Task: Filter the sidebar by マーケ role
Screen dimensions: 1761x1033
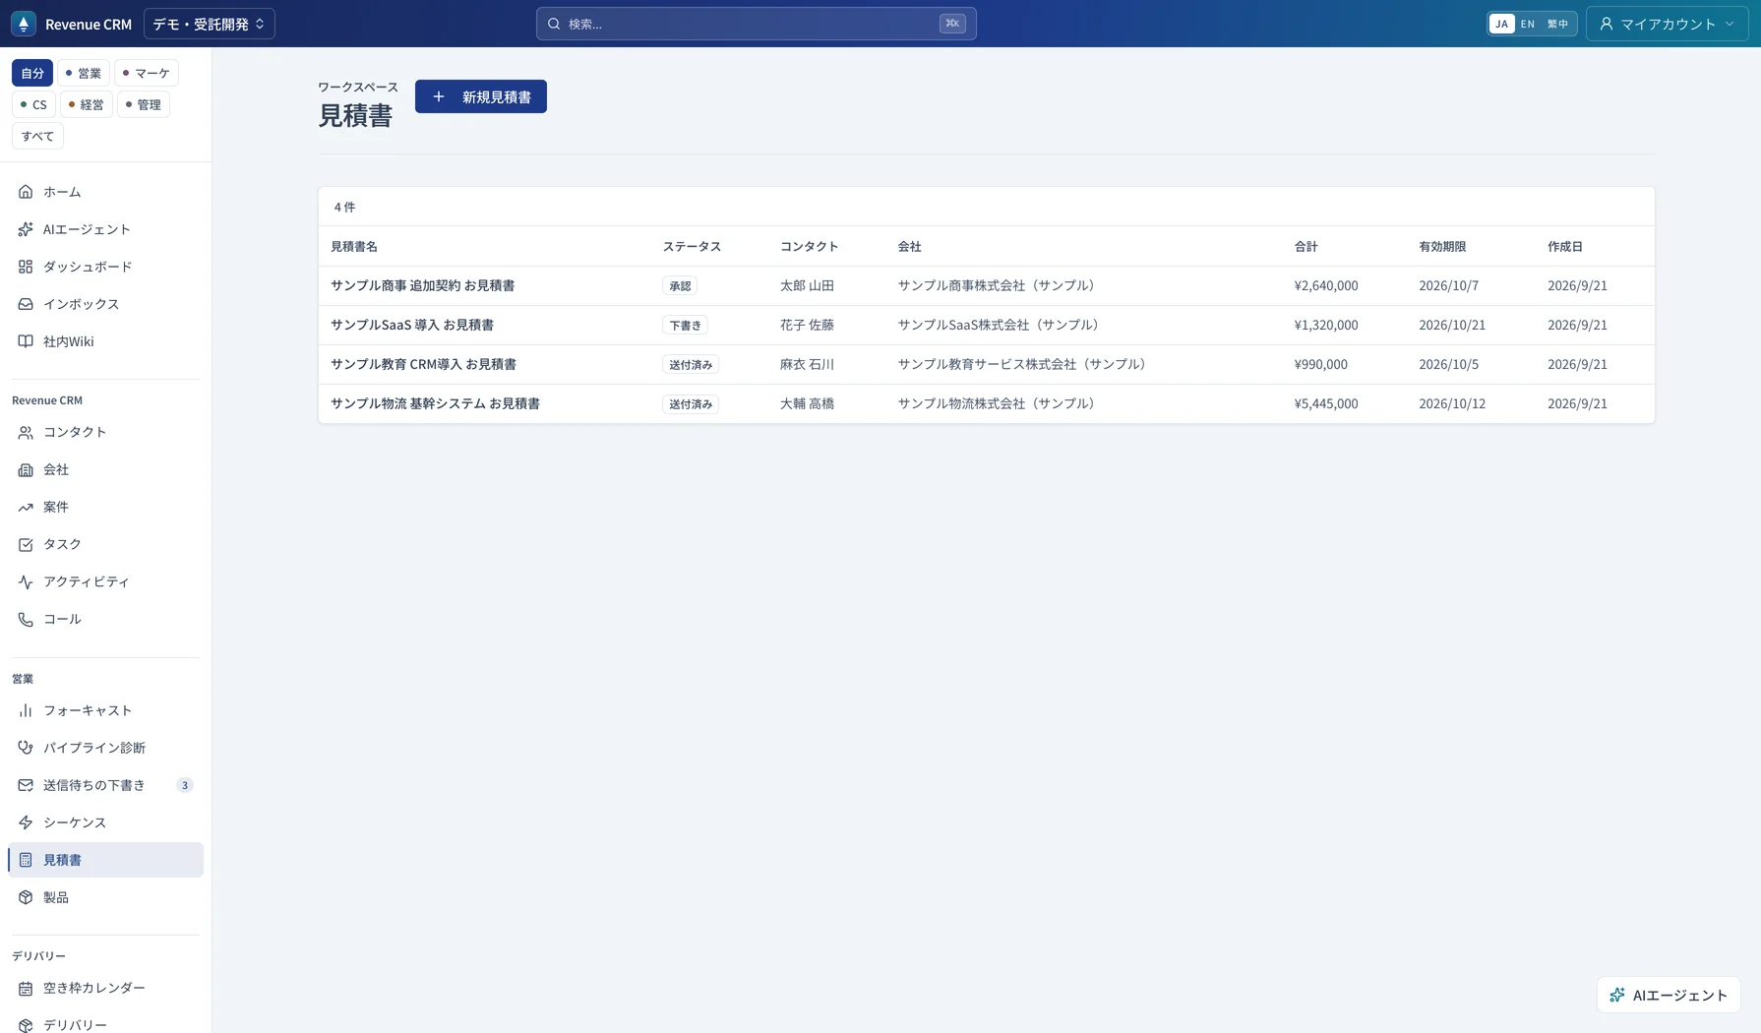Action: (147, 73)
